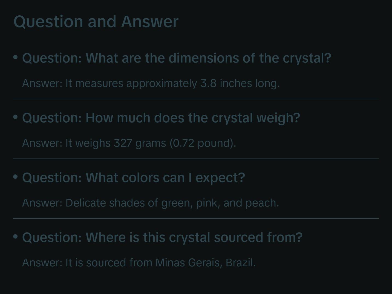
Task: Click the word "Brazil" in the last answer
Action: pyautogui.click(x=240, y=263)
